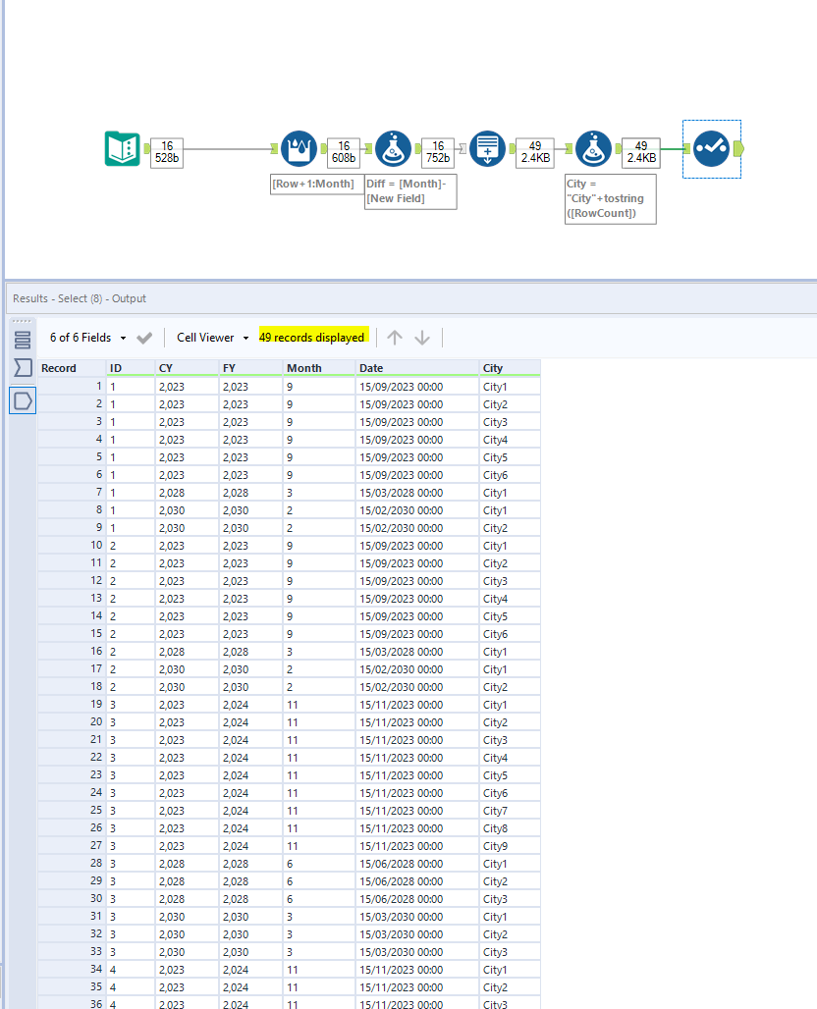This screenshot has width=817, height=1009.
Task: Click the highlighted 49 records displayed text
Action: [311, 337]
